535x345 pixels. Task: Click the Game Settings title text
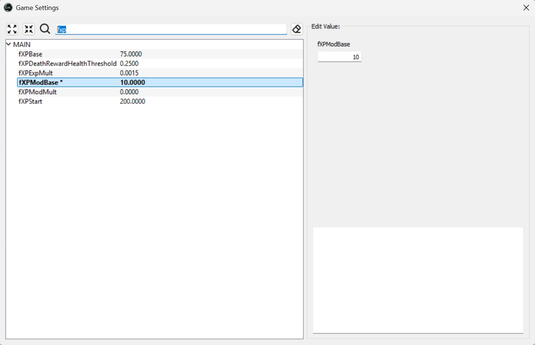(37, 8)
